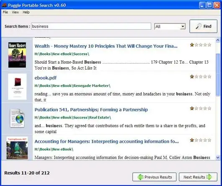
Task: Rate ebook.pdf five stars
Action: point(209,77)
